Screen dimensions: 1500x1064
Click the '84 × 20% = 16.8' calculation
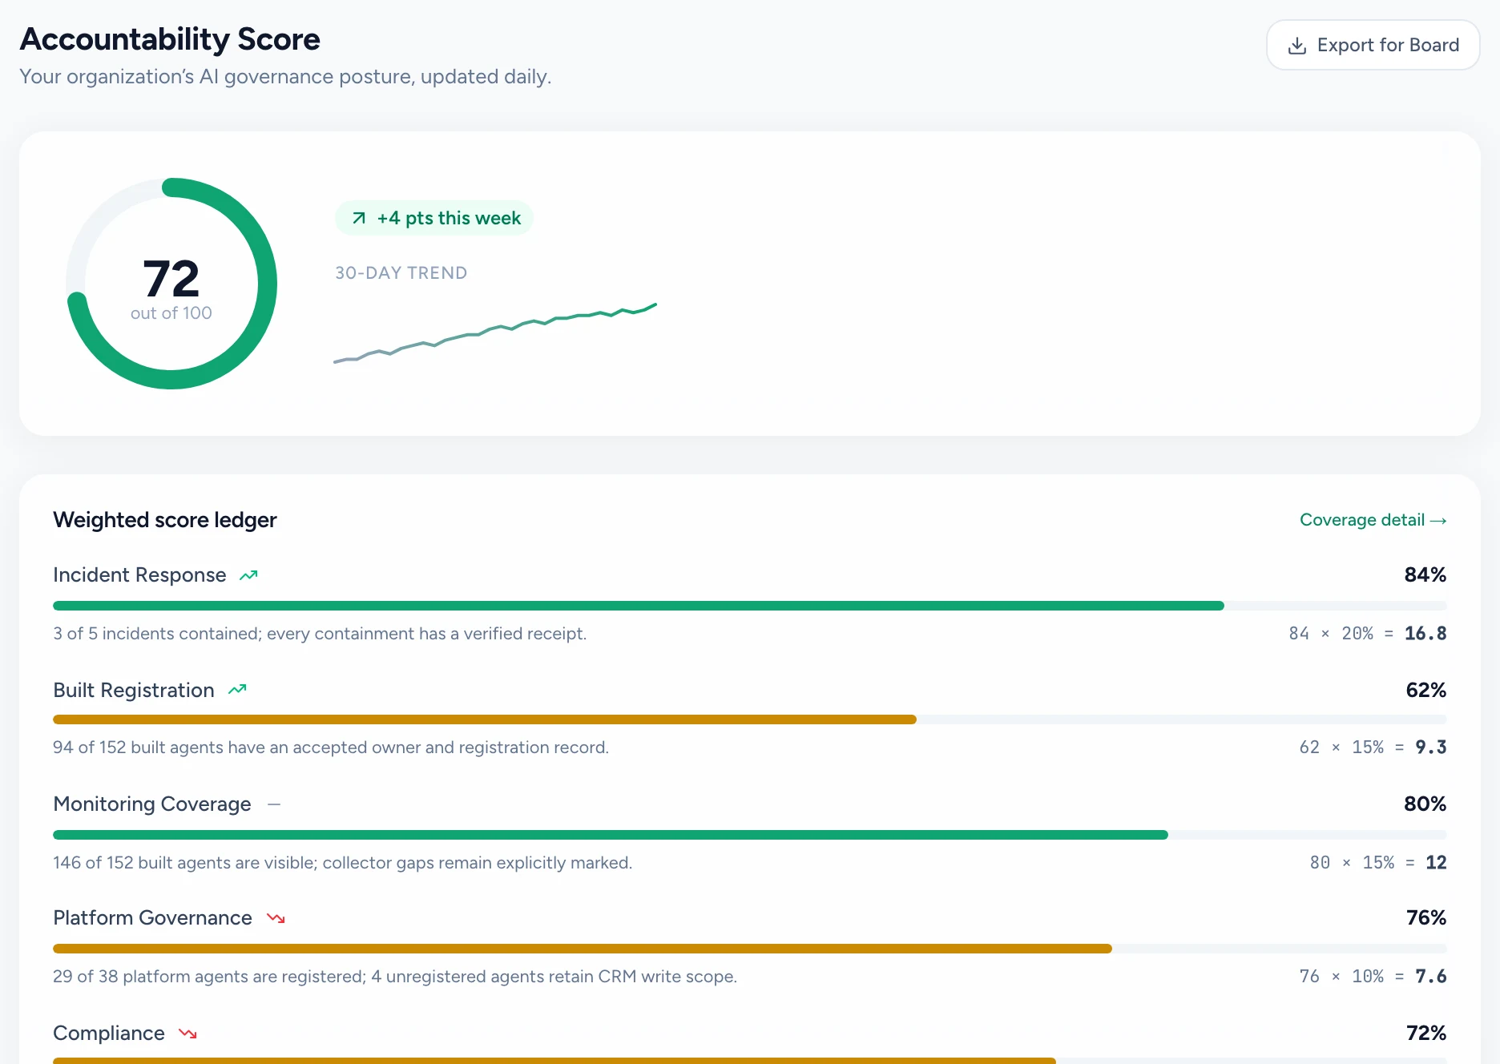click(x=1368, y=633)
